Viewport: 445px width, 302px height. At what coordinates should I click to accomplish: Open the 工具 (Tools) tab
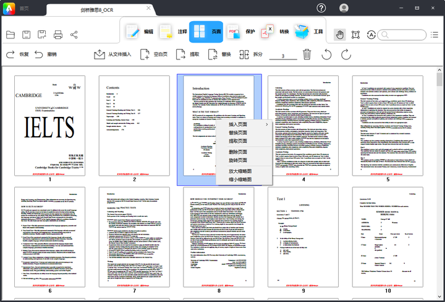pyautogui.click(x=310, y=32)
